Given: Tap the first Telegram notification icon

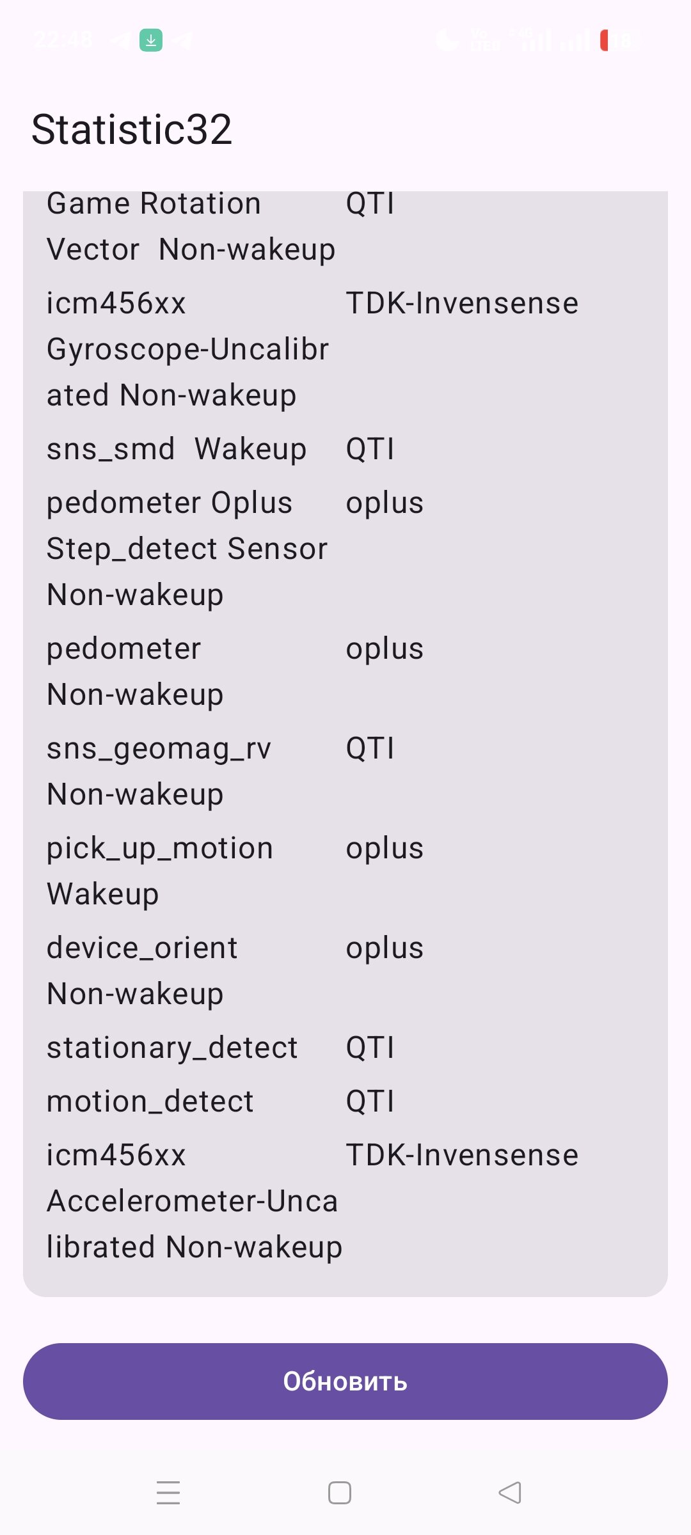Looking at the screenshot, I should [x=119, y=40].
